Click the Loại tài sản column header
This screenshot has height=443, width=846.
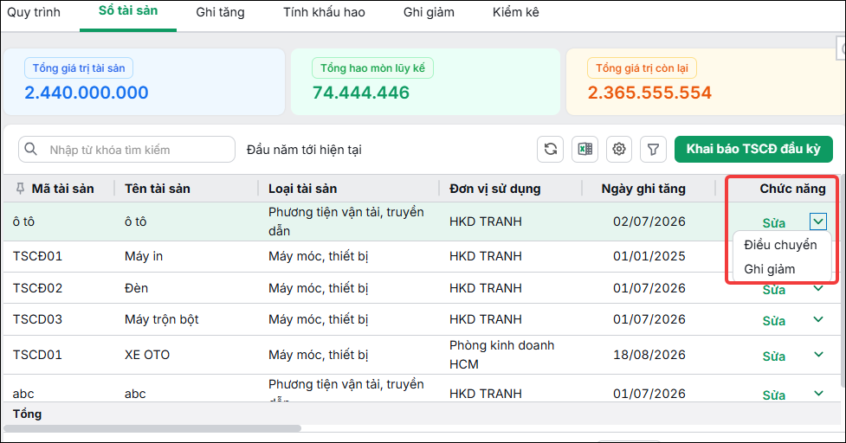pyautogui.click(x=303, y=189)
